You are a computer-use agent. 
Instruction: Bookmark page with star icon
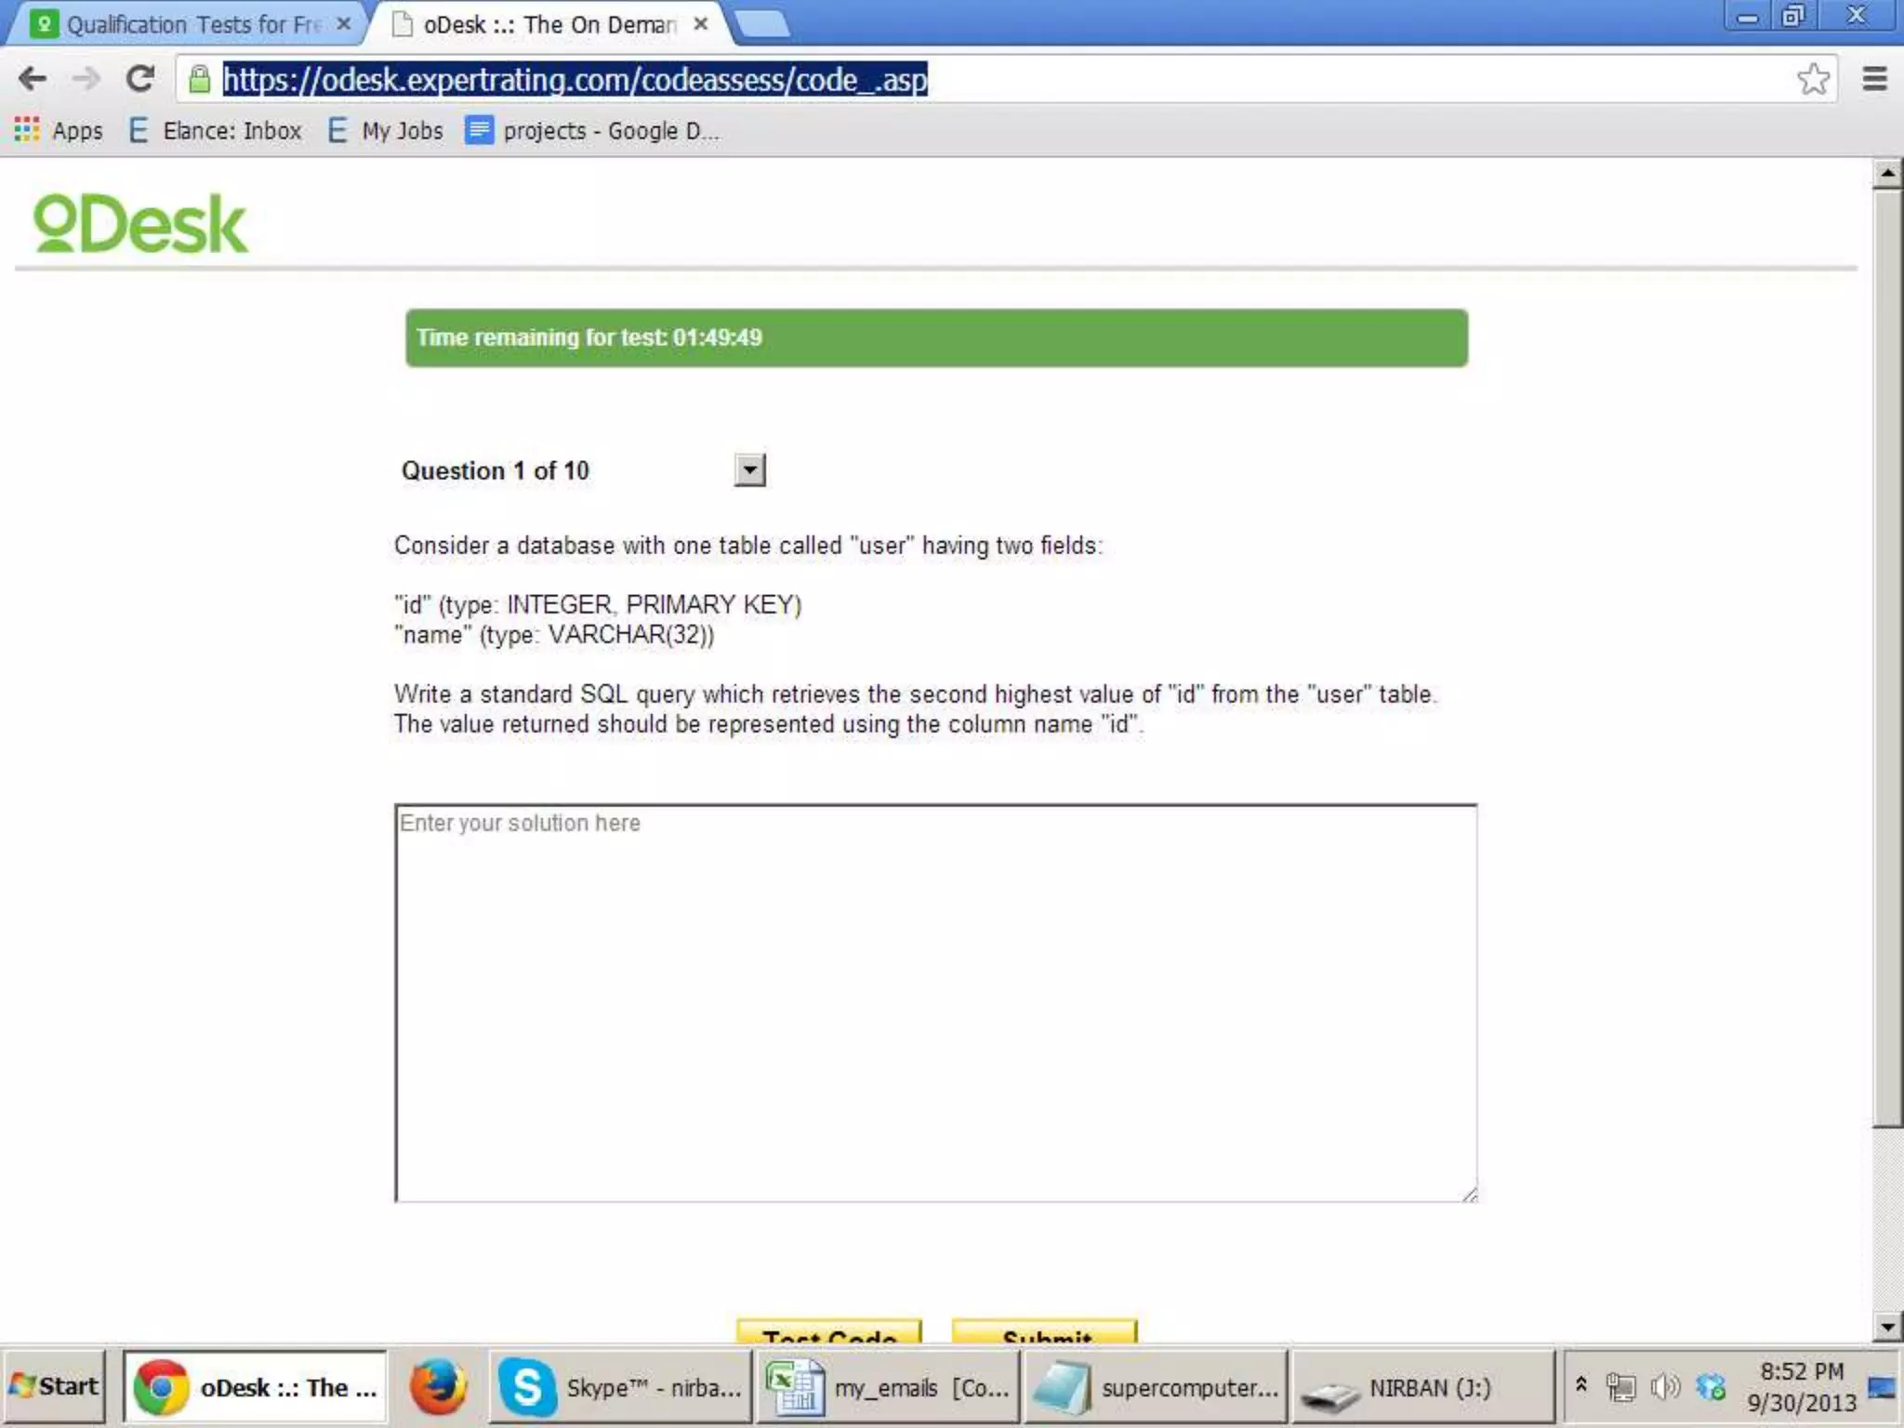(1812, 79)
